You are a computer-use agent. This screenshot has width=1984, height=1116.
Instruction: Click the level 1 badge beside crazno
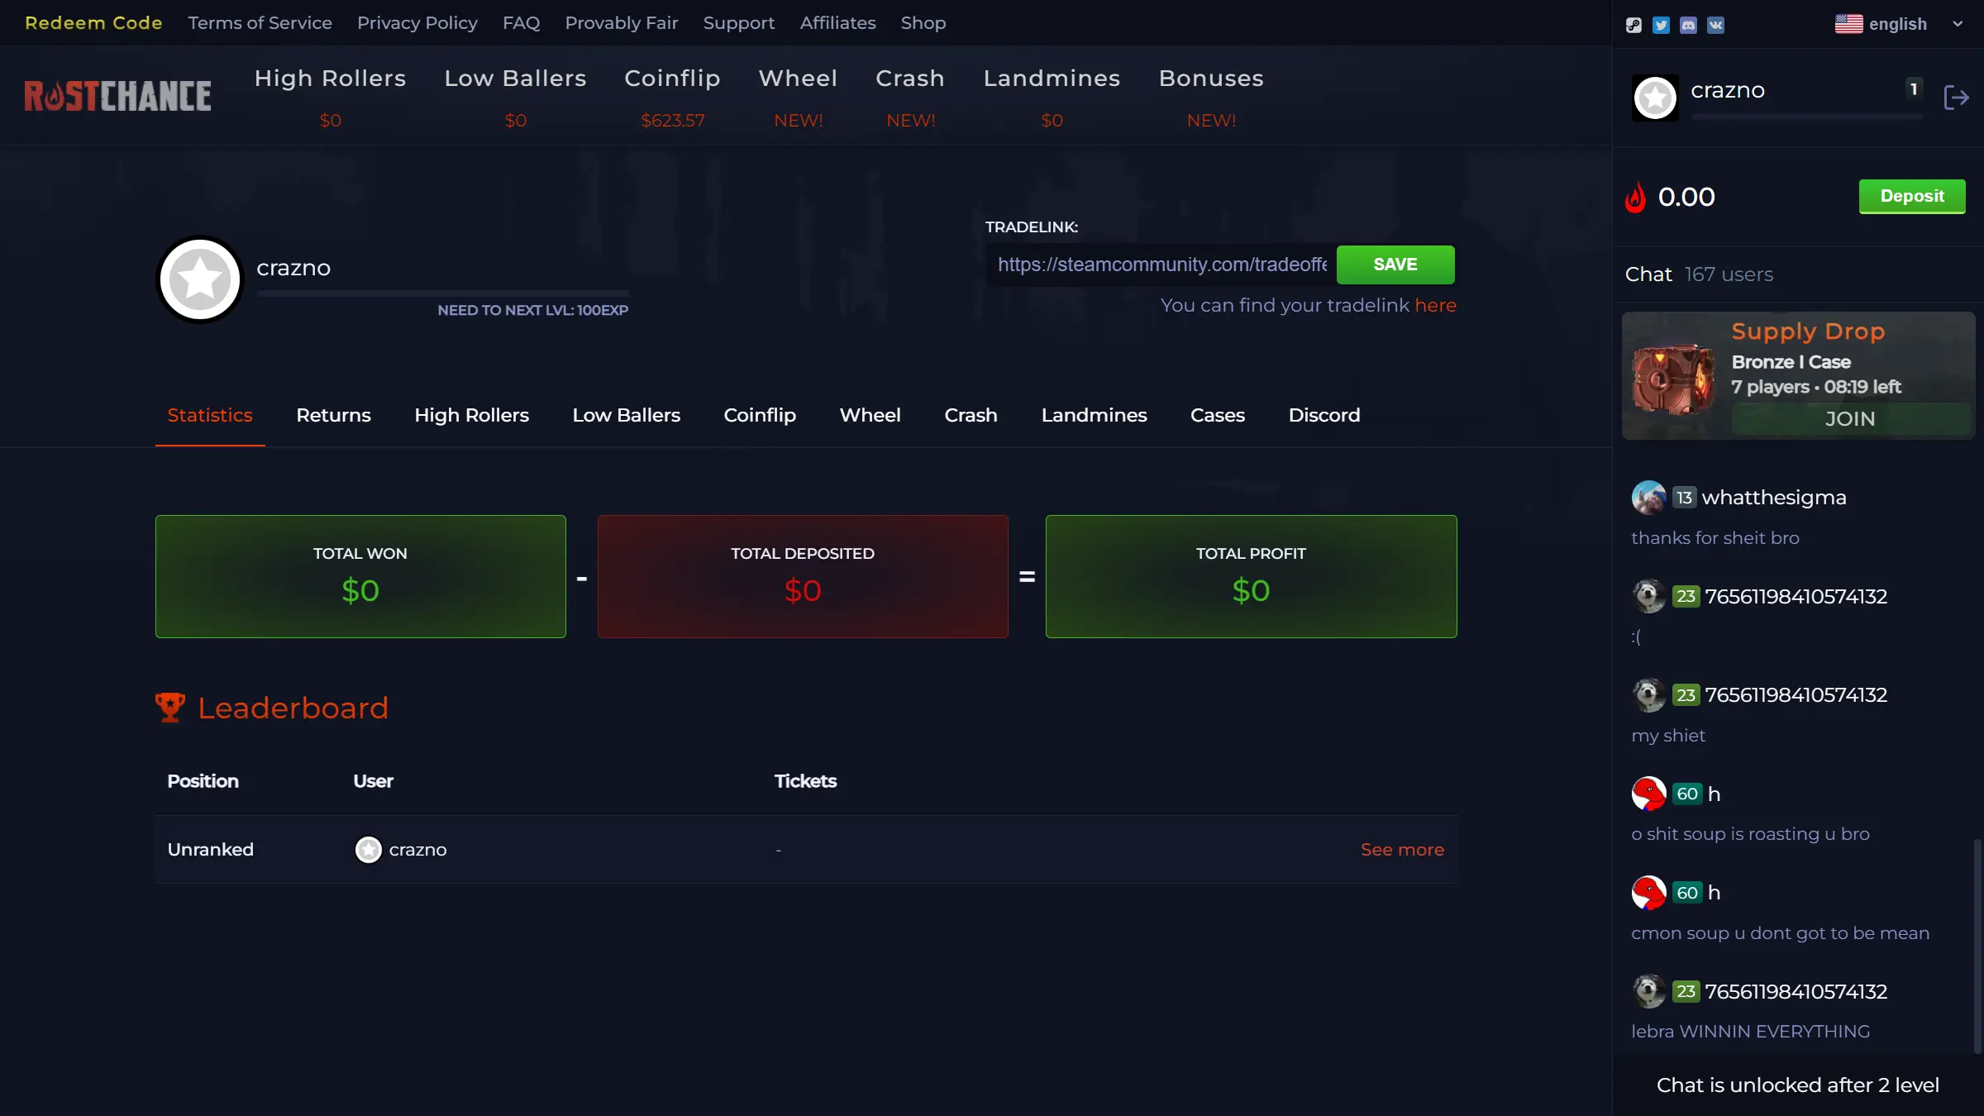[1913, 88]
